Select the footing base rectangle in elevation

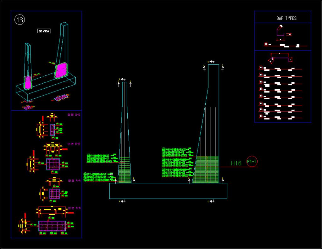pos(168,191)
